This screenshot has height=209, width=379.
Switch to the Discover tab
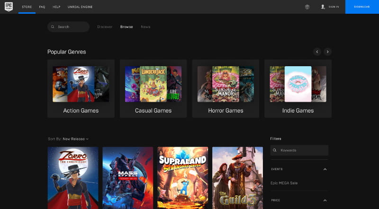105,27
